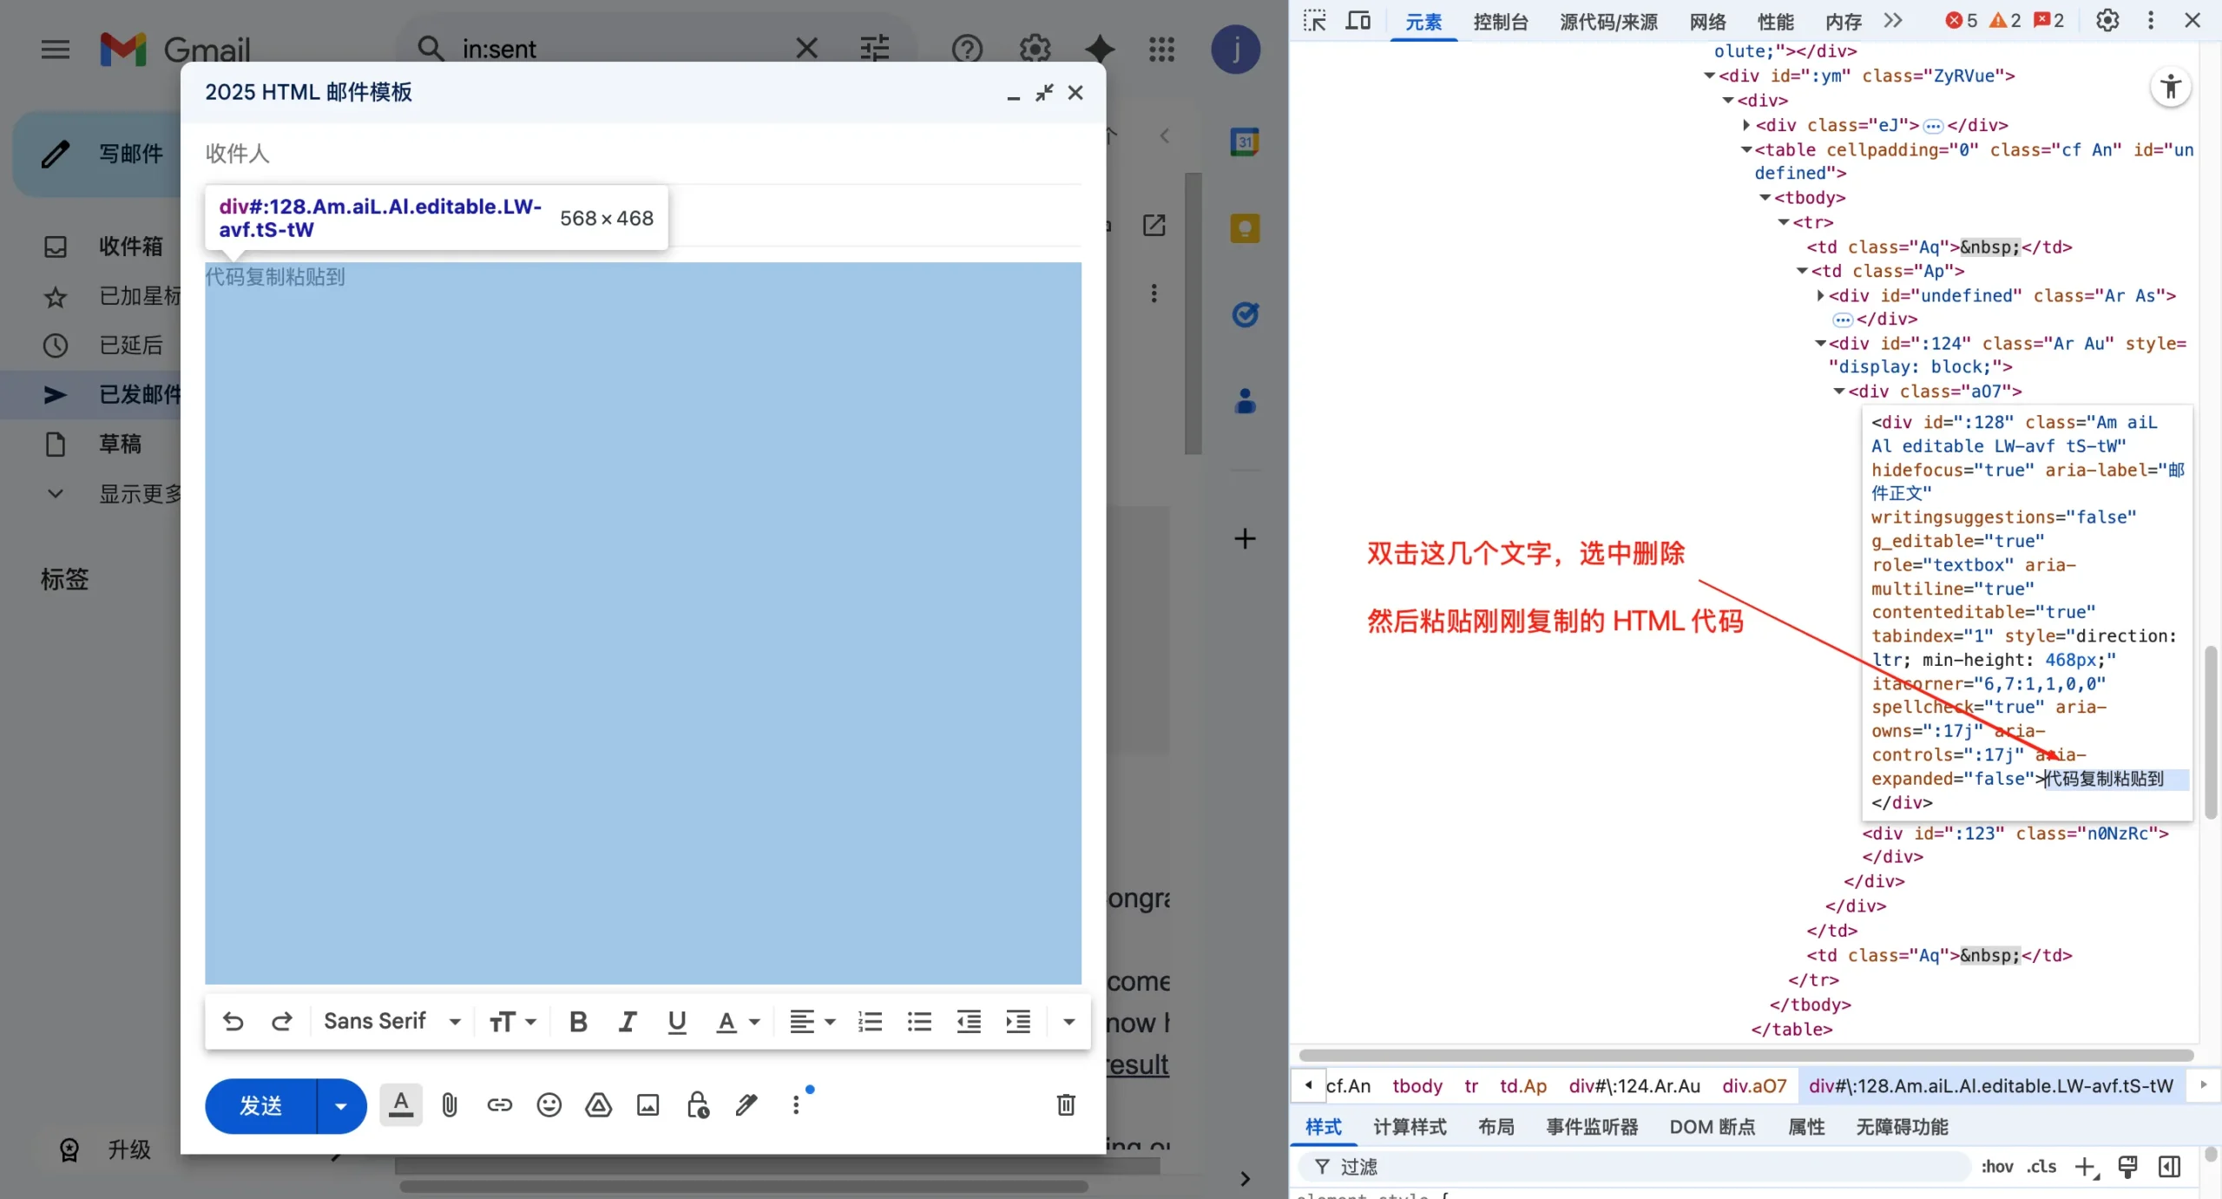2222x1199 pixels.
Task: Click the 收件人 recipient field
Action: [238, 154]
